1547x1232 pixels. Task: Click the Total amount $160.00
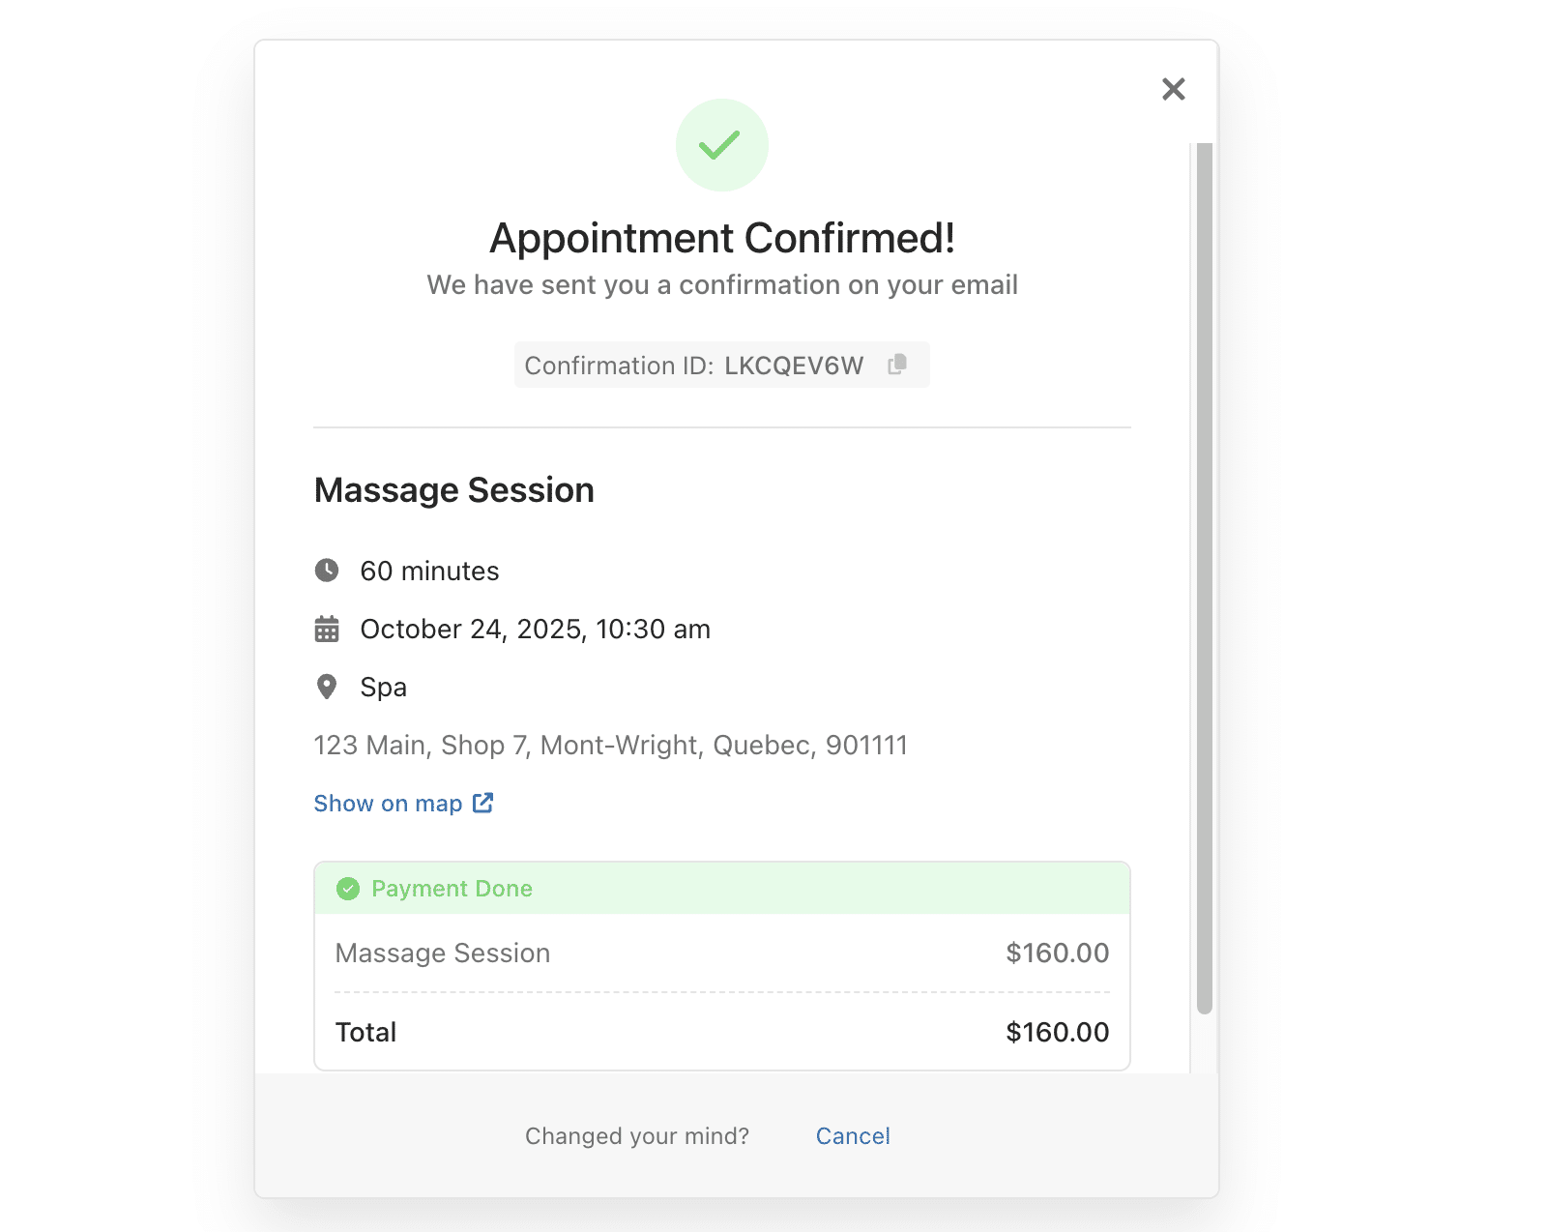[1057, 1033]
